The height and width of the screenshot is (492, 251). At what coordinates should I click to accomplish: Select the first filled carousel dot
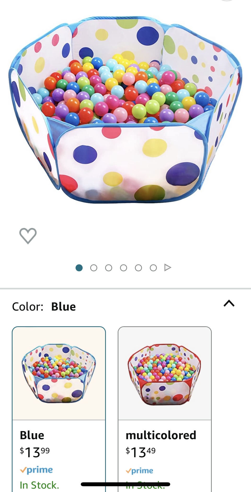(x=79, y=268)
